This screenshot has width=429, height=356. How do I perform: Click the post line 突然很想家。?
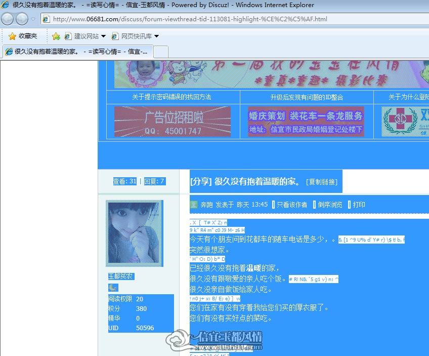209,250
